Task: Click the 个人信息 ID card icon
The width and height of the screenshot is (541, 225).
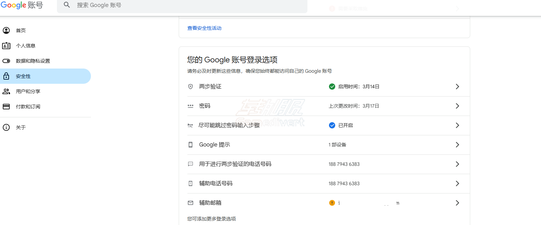Action: coord(6,46)
